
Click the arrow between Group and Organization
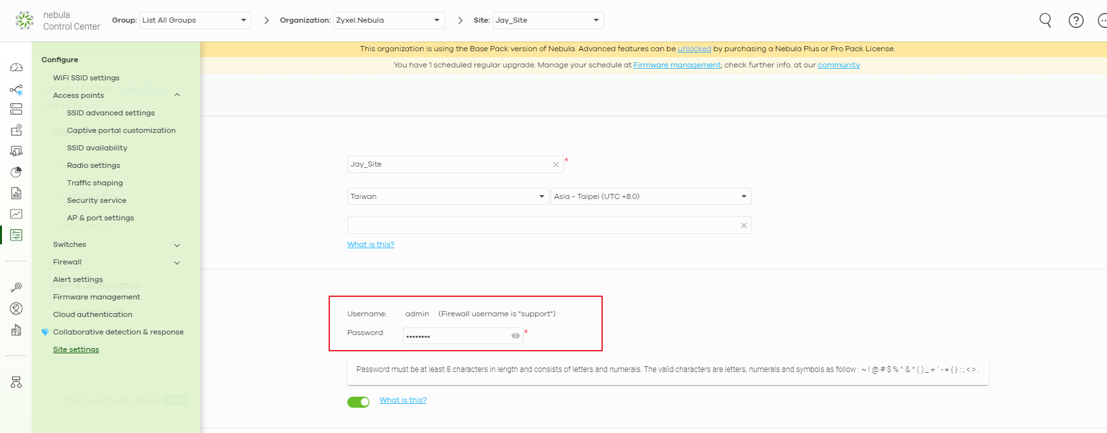tap(266, 21)
